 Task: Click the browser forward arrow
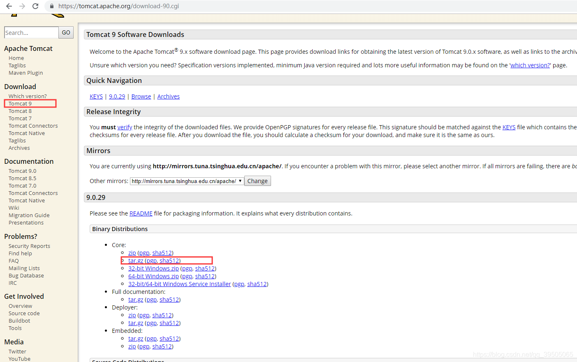click(x=22, y=6)
